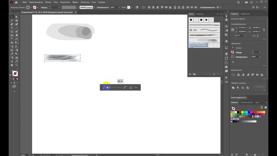
Task: Select the Column Graph tool
Action: [x=16, y=58]
